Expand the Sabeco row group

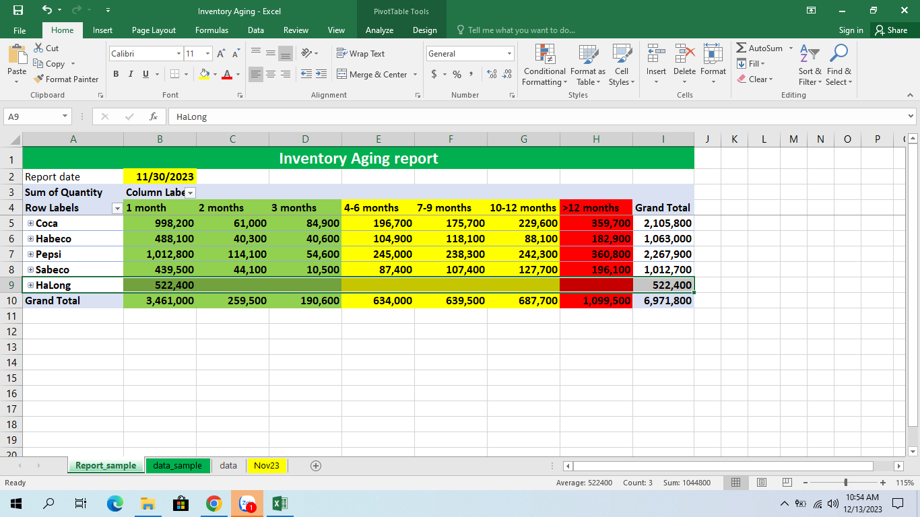point(30,270)
